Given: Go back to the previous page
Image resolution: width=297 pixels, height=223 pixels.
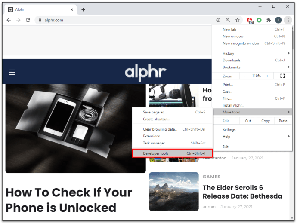Looking at the screenshot, I should tap(9, 20).
